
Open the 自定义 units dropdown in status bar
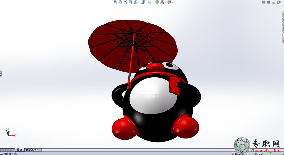pyautogui.click(x=261, y=154)
